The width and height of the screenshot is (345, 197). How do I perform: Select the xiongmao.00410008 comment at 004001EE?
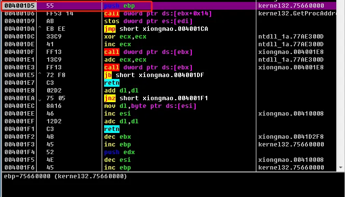(291, 114)
